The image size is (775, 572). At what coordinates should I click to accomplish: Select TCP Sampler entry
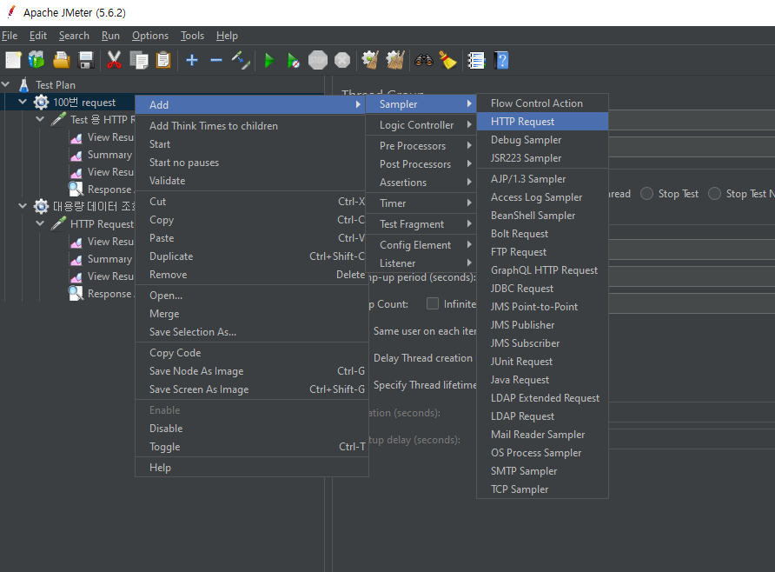(542, 489)
